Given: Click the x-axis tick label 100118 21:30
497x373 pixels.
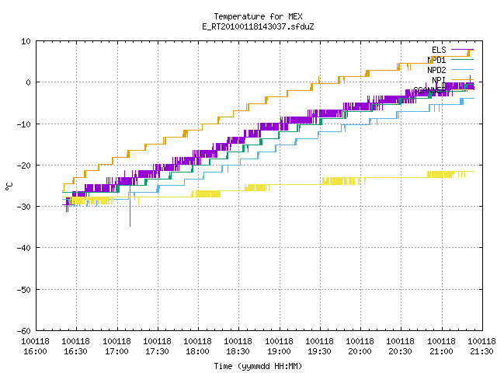Looking at the screenshot, I should (x=481, y=347).
